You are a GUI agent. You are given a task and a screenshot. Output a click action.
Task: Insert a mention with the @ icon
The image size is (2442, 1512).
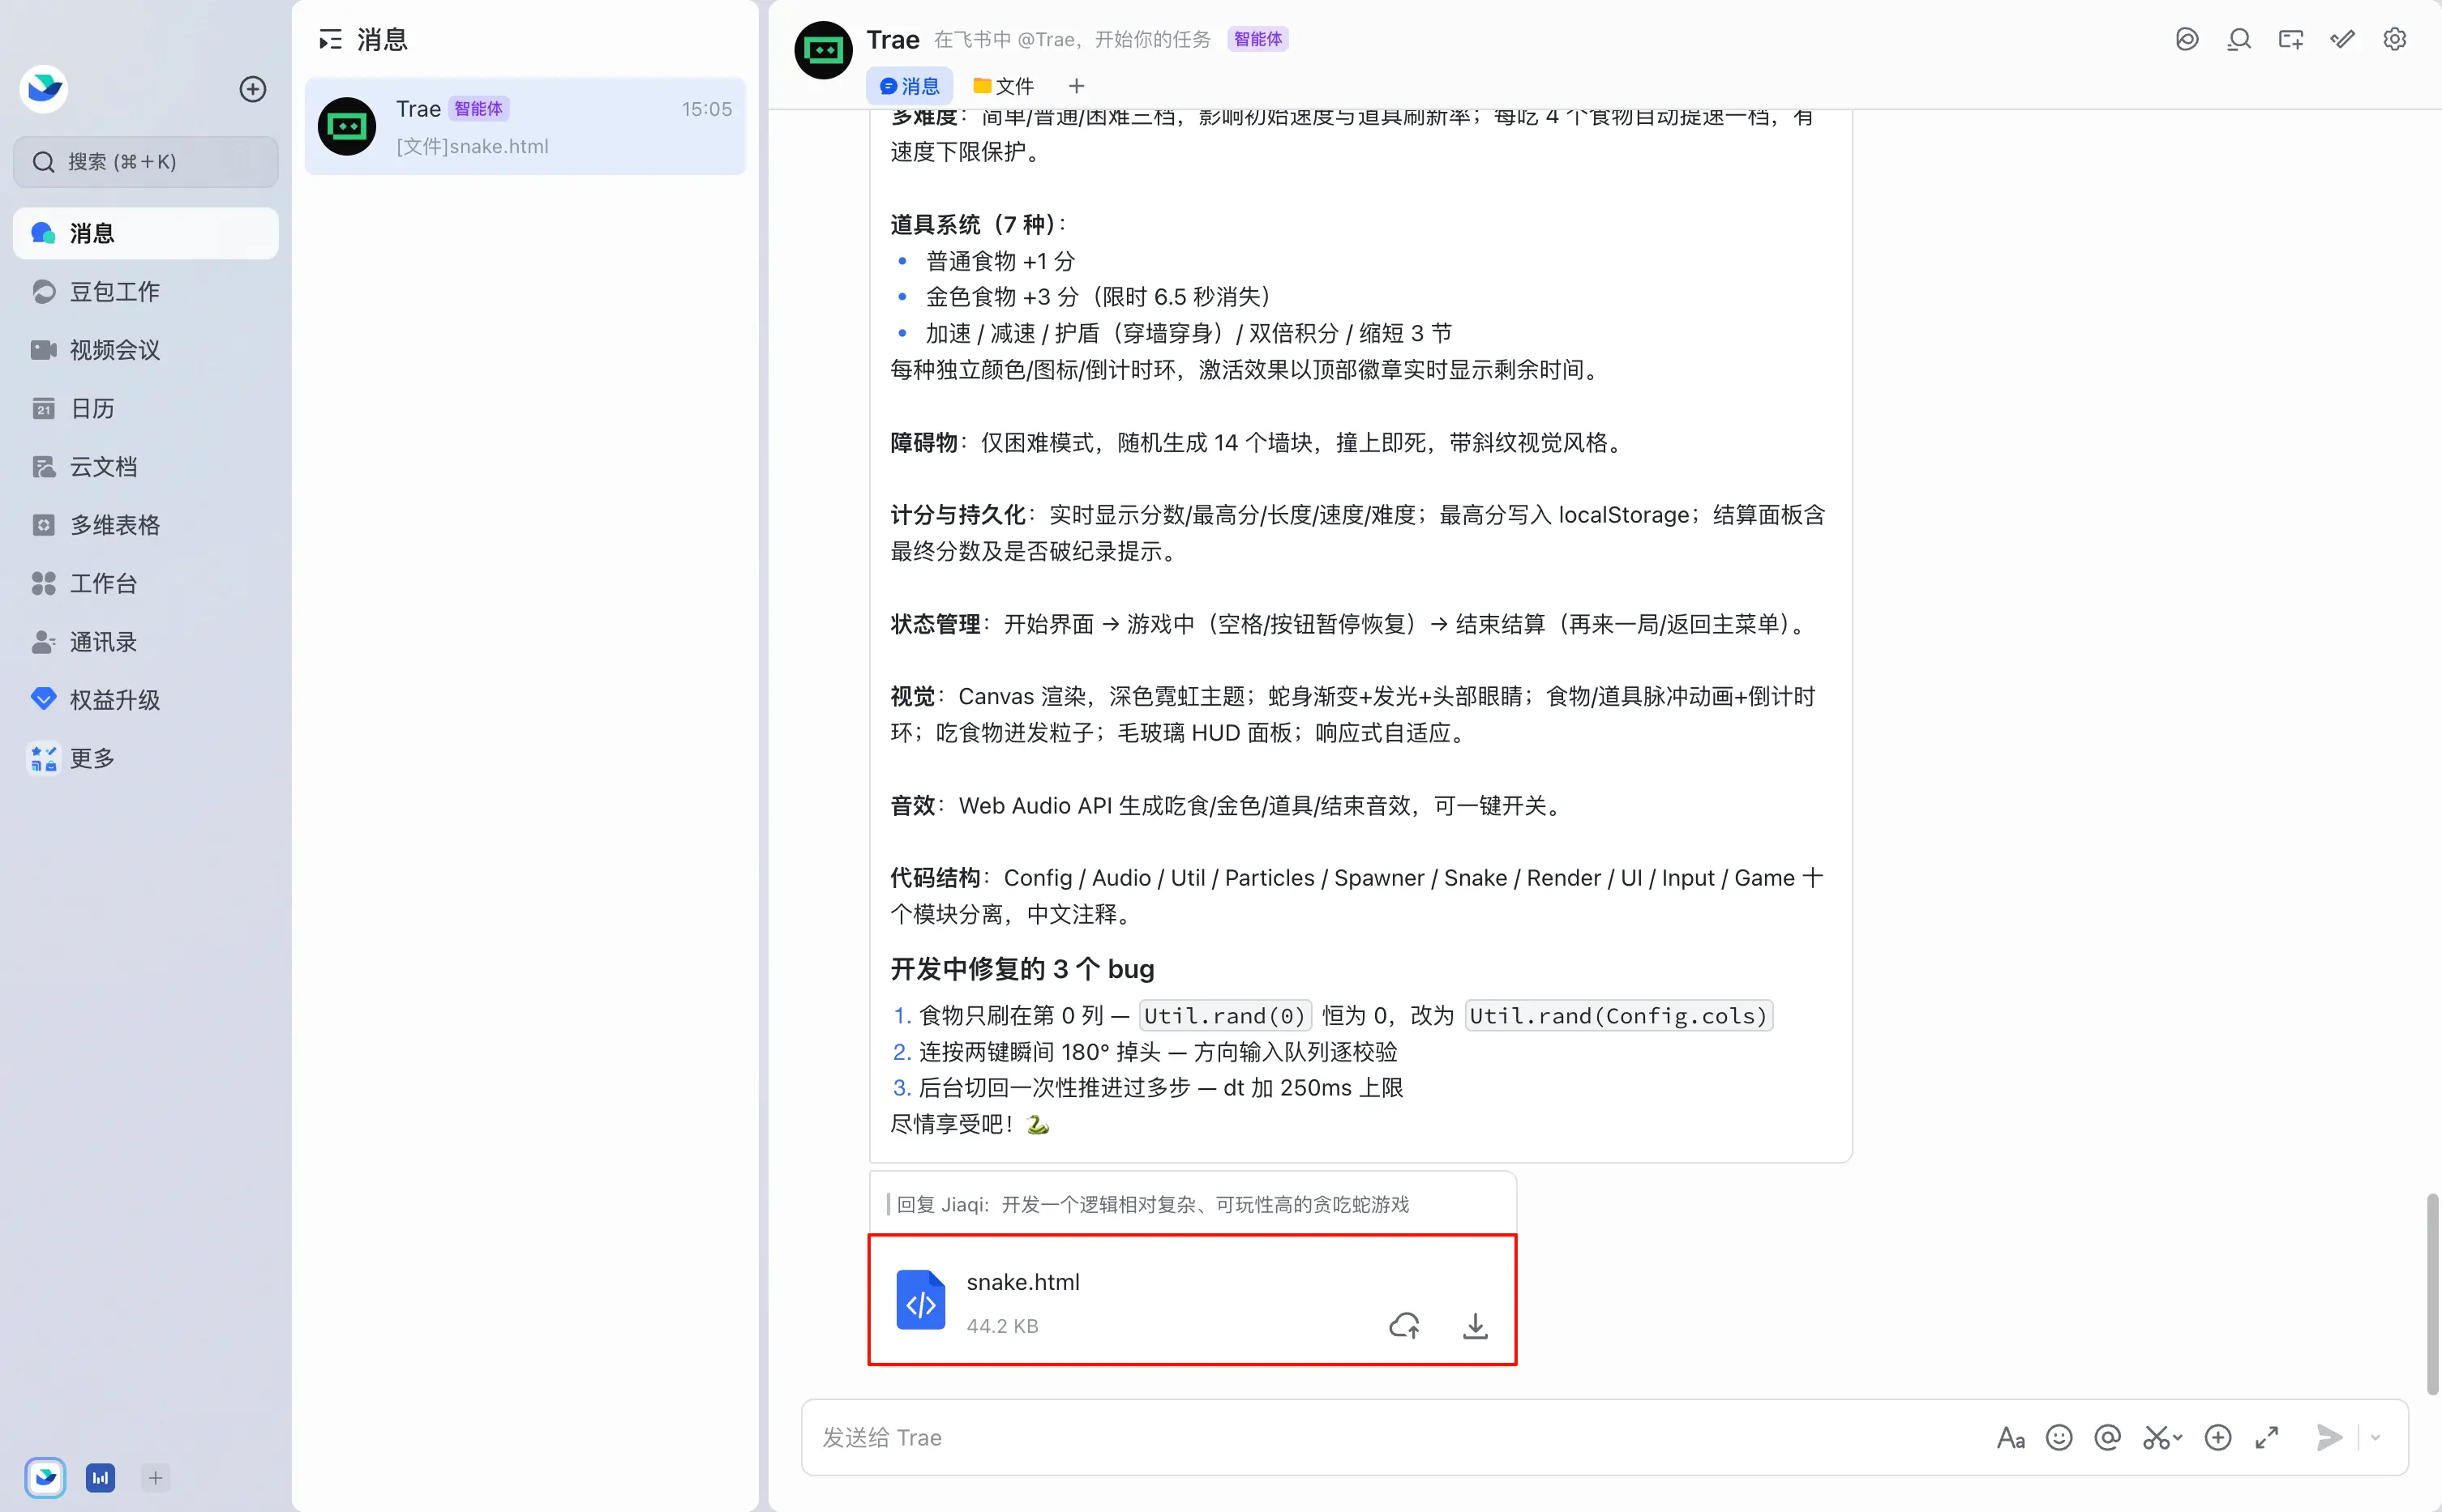(x=2108, y=1438)
